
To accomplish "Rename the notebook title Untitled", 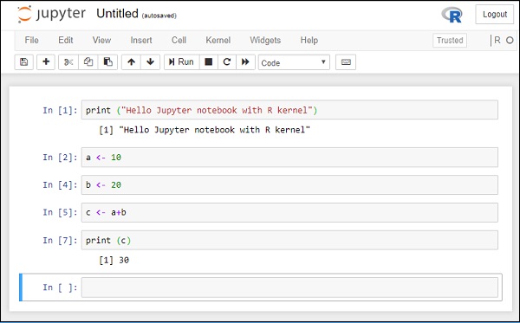I will point(117,14).
